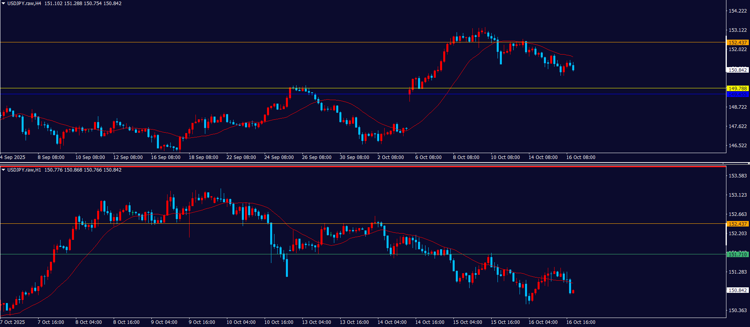Click the orange 152.437 label on H1 chart
Viewport: 750px width, 327px height.
737,224
